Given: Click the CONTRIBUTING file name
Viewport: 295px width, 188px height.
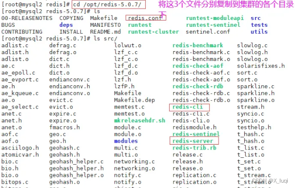Looking at the screenshot, I should coord(22,32).
